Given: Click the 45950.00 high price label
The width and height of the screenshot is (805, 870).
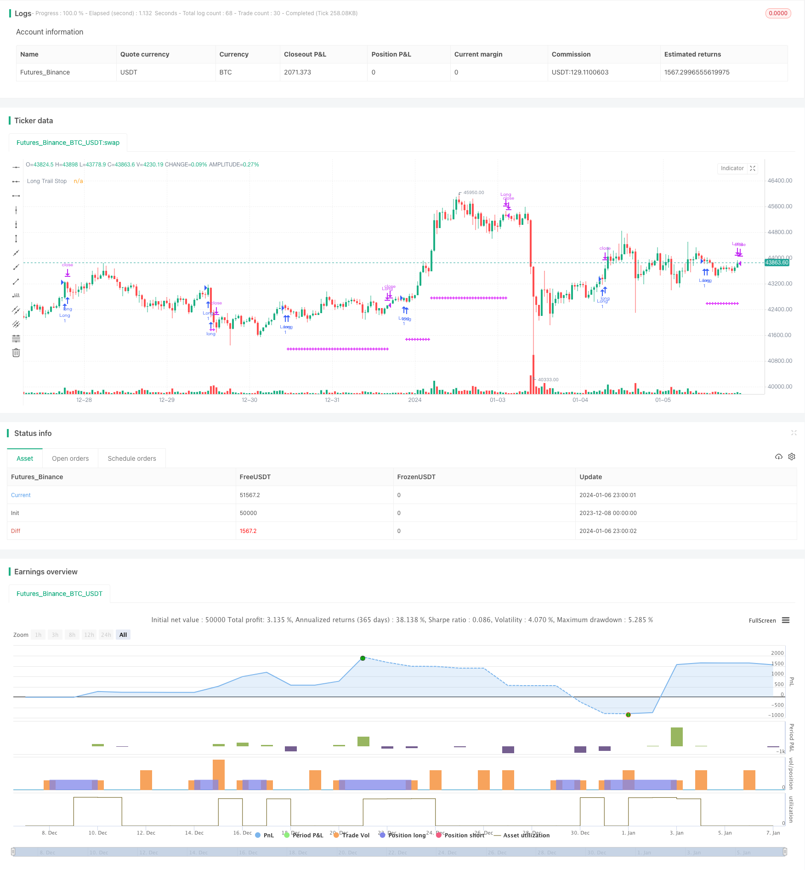Looking at the screenshot, I should click(x=474, y=193).
